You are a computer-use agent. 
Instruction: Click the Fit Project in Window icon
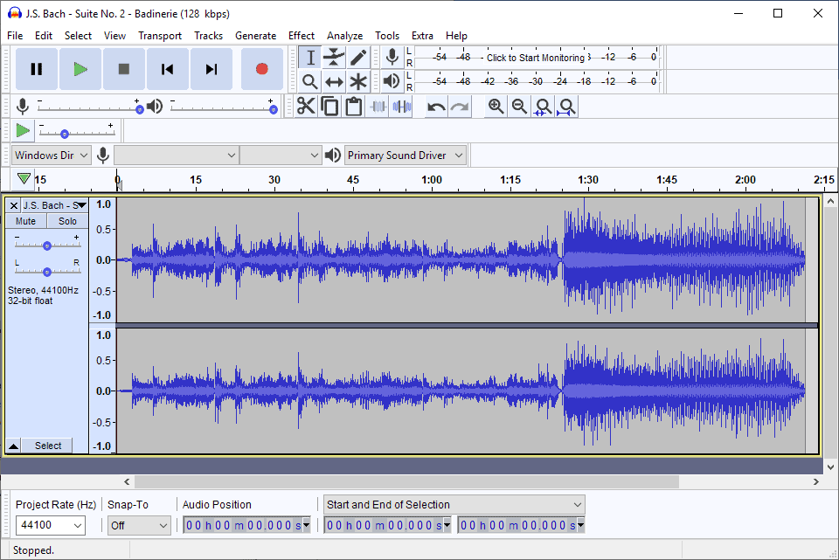tap(565, 106)
